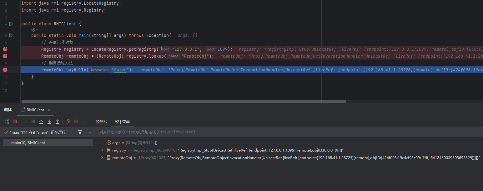Rerun the RMIClient debug session
The image size is (483, 191).
pos(7,121)
